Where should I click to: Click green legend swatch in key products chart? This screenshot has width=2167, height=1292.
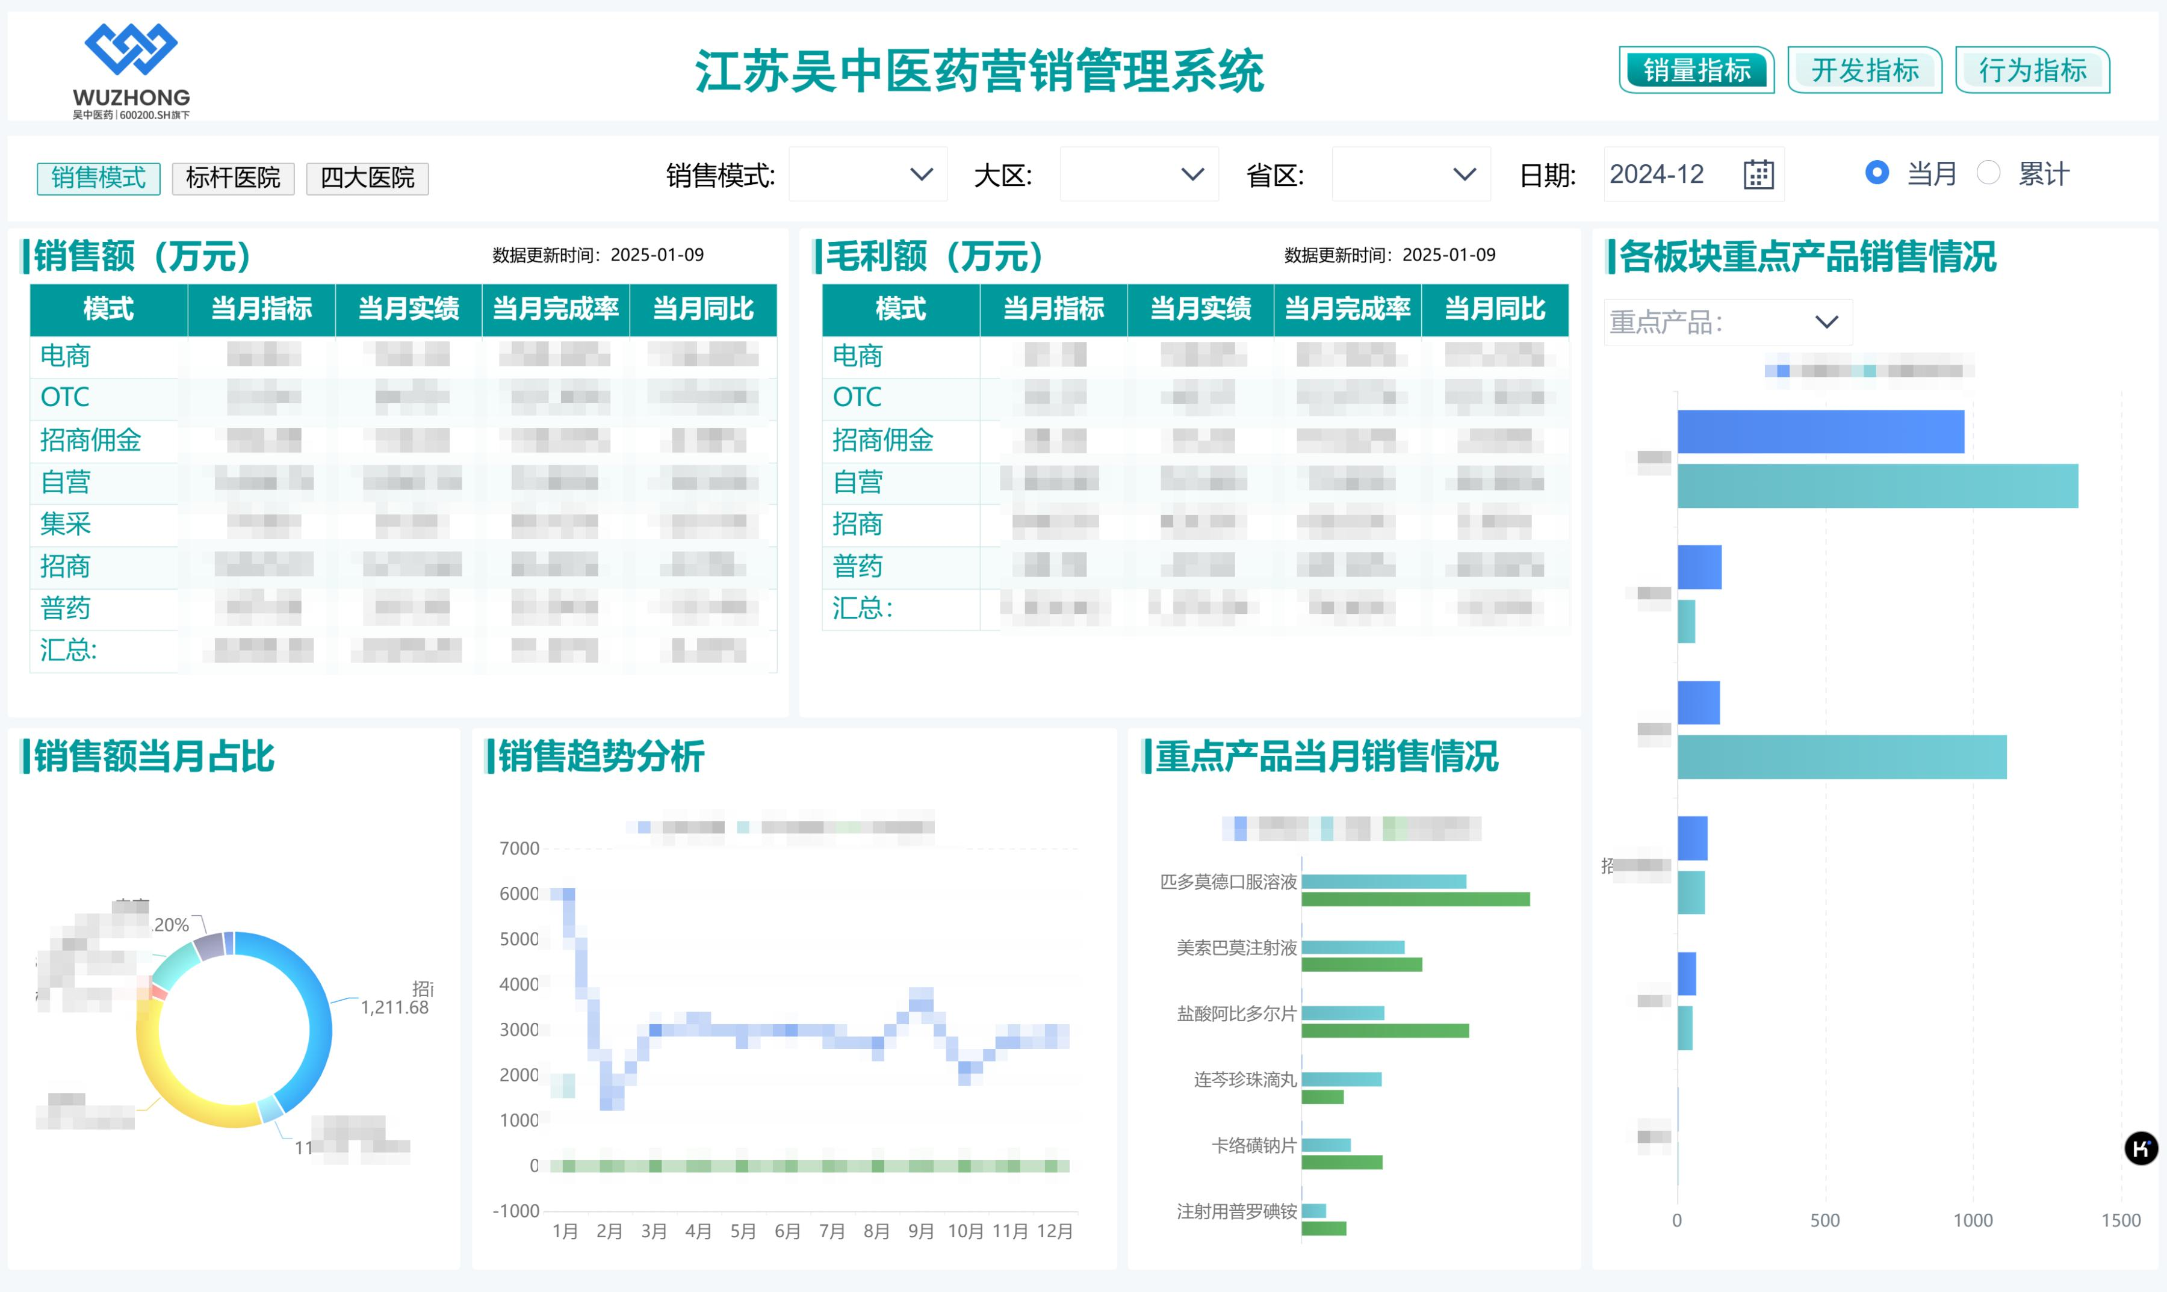pos(1393,828)
